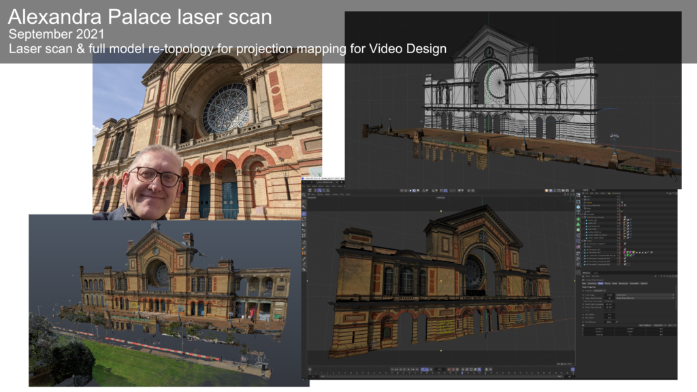Click yellow material tag in Objects list
This screenshot has width=697, height=392.
[634, 252]
